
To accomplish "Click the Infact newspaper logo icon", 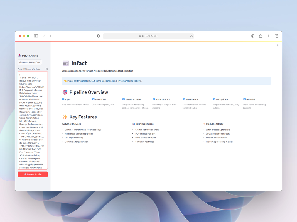I will click(65, 63).
